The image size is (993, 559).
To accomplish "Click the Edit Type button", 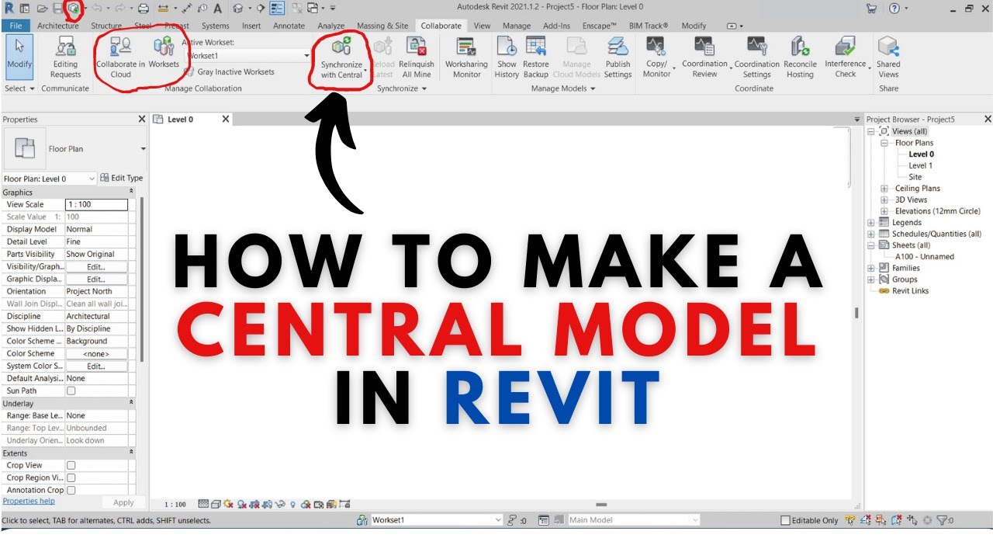I will click(122, 178).
